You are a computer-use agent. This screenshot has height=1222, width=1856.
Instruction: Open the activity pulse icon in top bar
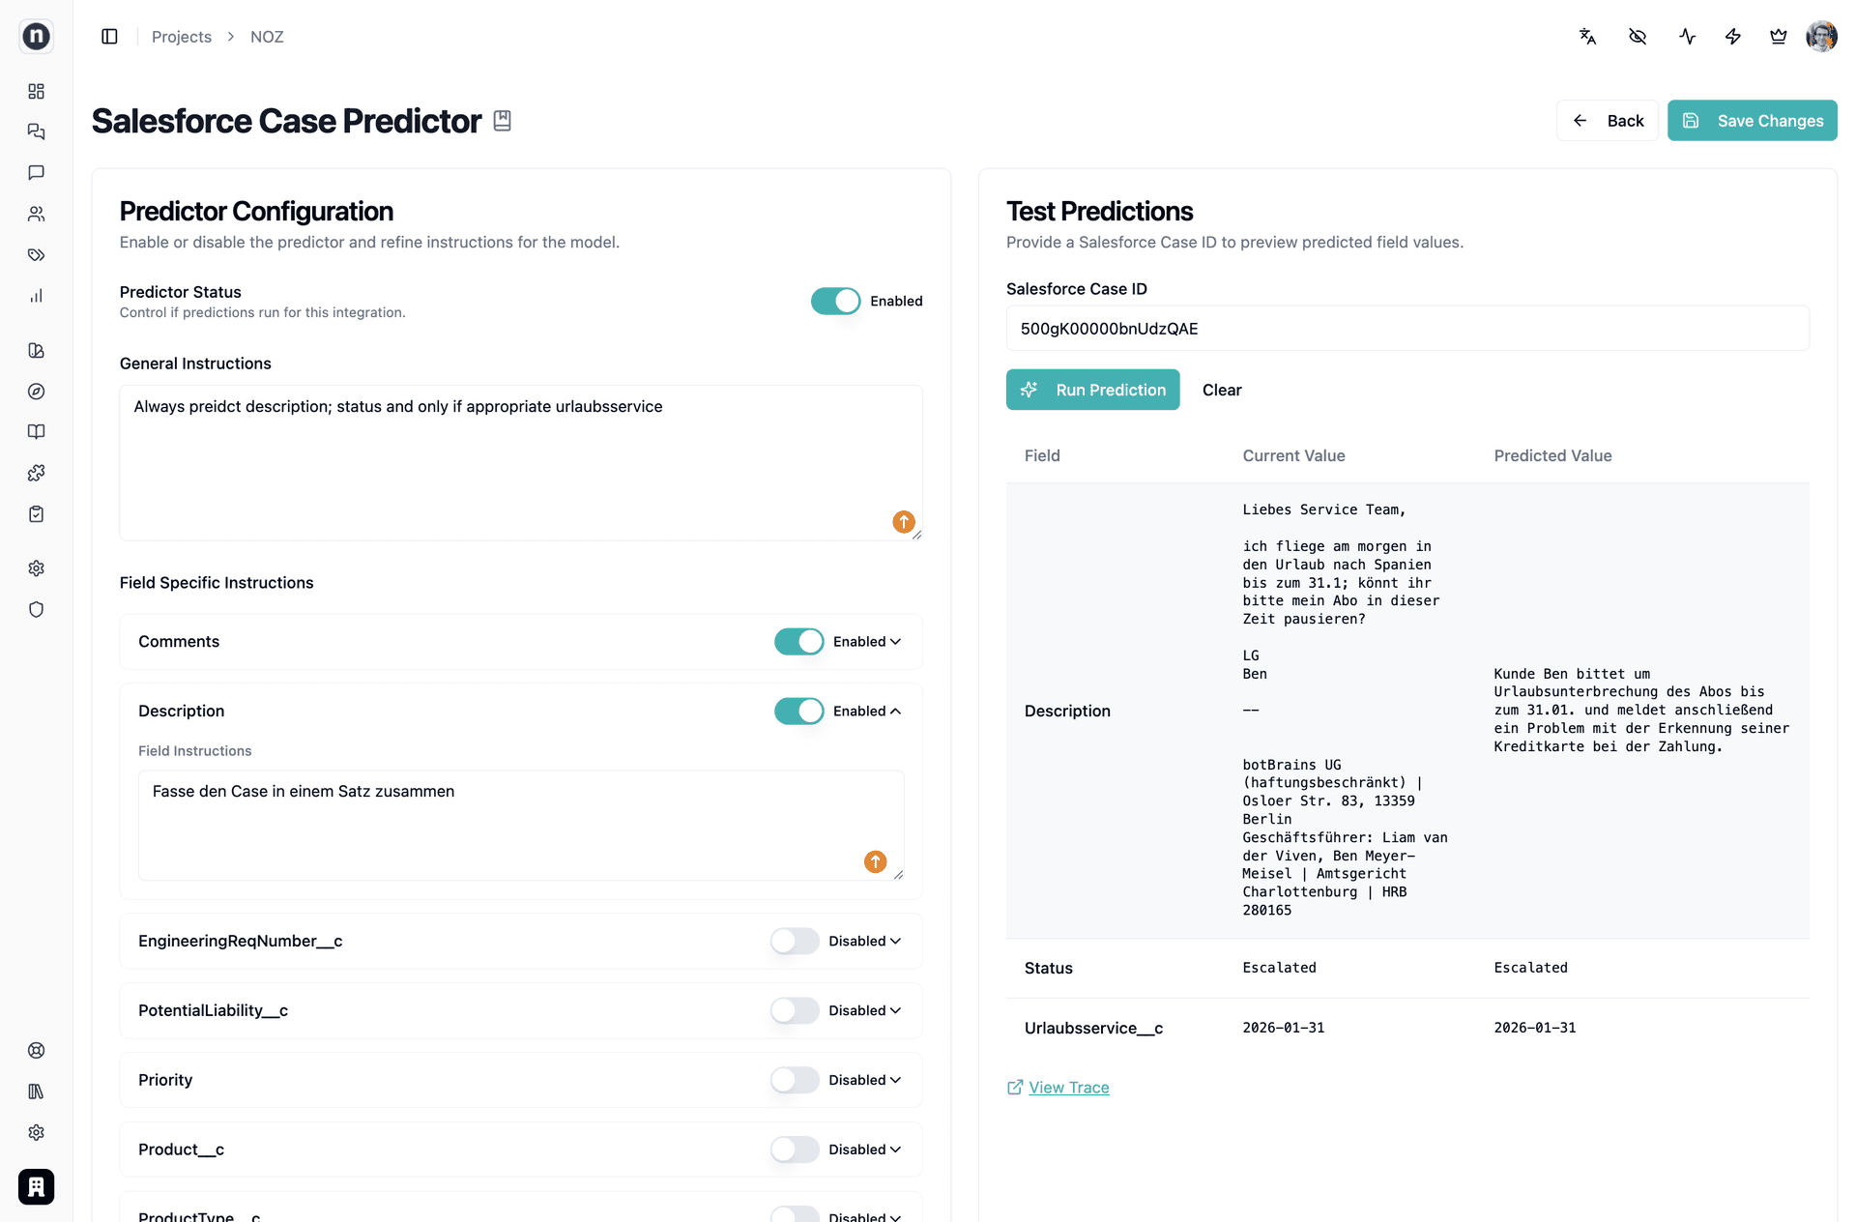click(x=1687, y=36)
